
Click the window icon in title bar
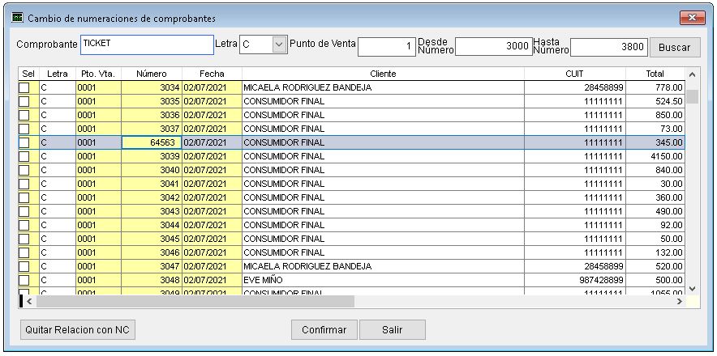(x=16, y=18)
